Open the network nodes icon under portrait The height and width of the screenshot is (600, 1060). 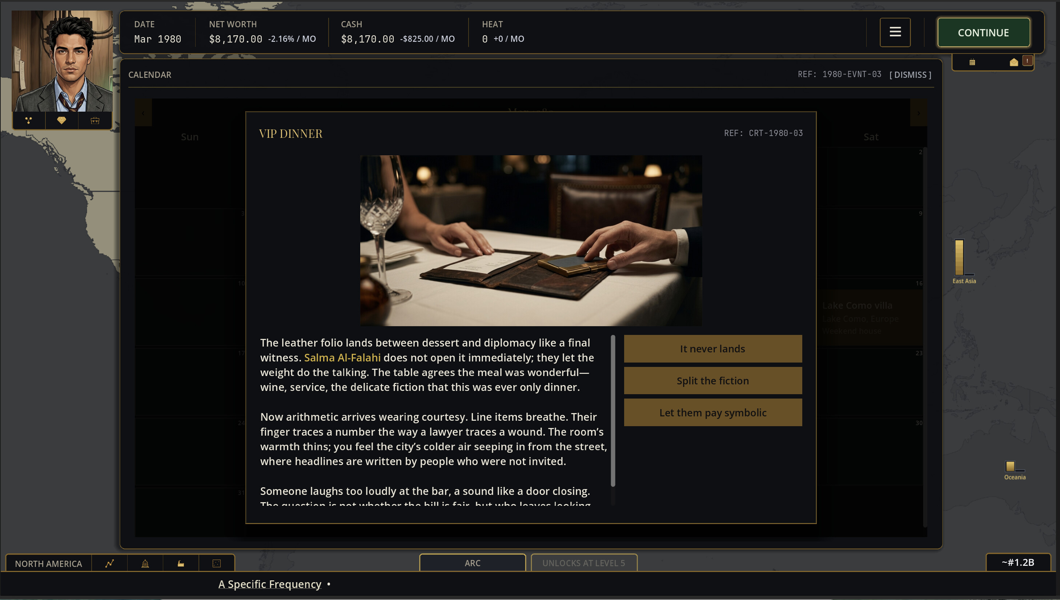pyautogui.click(x=28, y=120)
